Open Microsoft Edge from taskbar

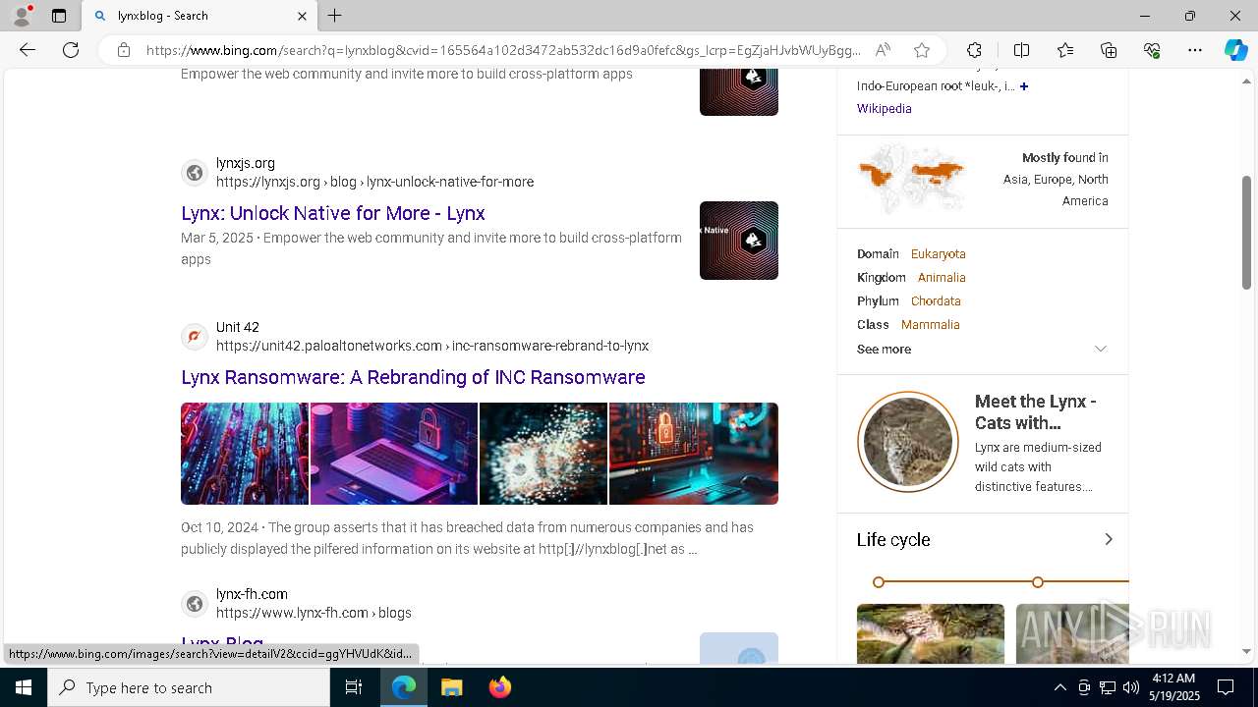(404, 687)
